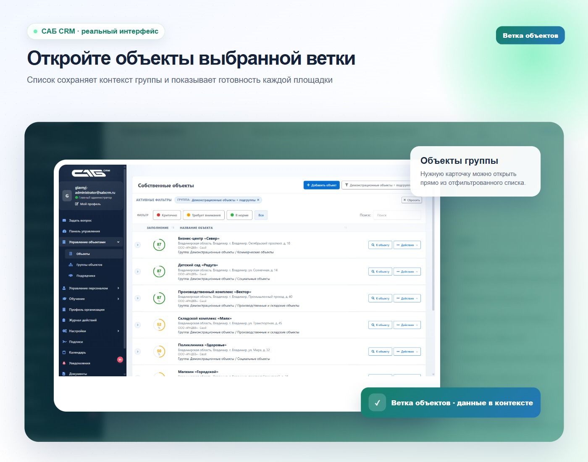The image size is (588, 462).
Task: Toggle the Требует внимания status filter
Action: coord(204,215)
